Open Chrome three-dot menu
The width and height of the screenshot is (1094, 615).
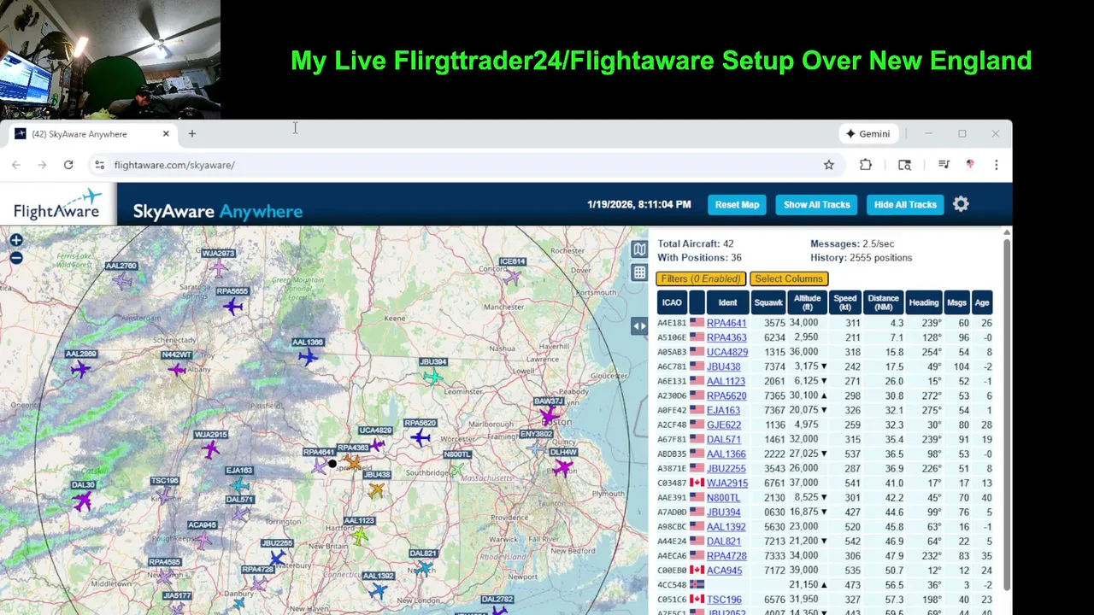[996, 165]
